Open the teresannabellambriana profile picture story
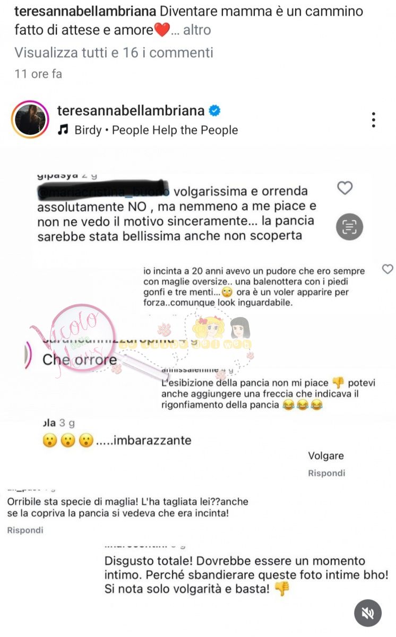Screen dimensions: 396x637 pos(27,119)
